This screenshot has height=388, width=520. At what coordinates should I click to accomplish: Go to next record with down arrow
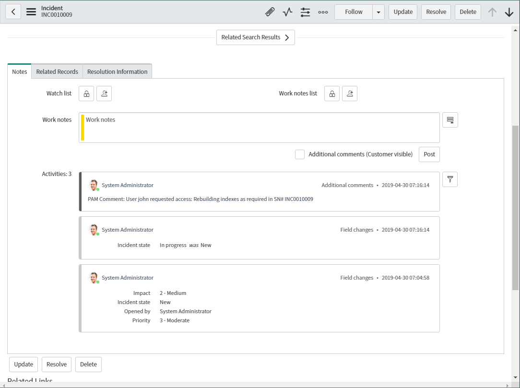coord(509,12)
